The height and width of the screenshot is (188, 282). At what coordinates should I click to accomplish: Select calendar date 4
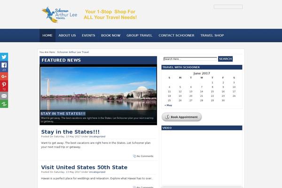point(169,87)
